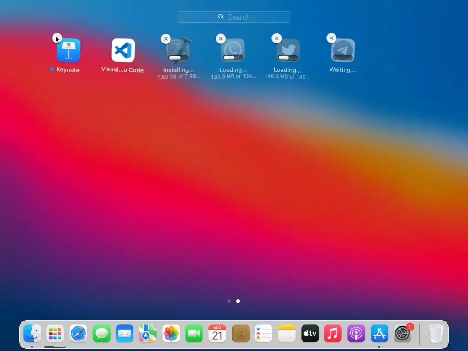Image resolution: width=468 pixels, height=351 pixels.
Task: Click the Waiting... status label
Action: (x=342, y=69)
